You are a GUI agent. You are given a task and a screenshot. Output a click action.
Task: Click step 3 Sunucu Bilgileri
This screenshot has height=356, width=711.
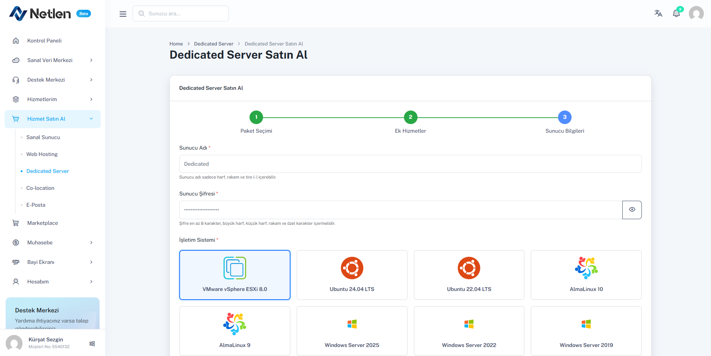point(565,117)
